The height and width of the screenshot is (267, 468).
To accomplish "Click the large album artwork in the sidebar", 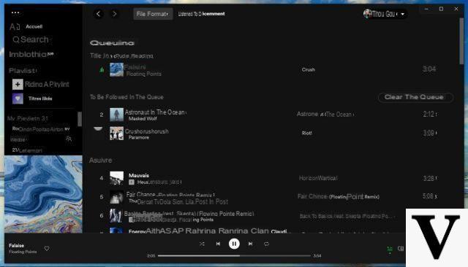I will point(43,194).
